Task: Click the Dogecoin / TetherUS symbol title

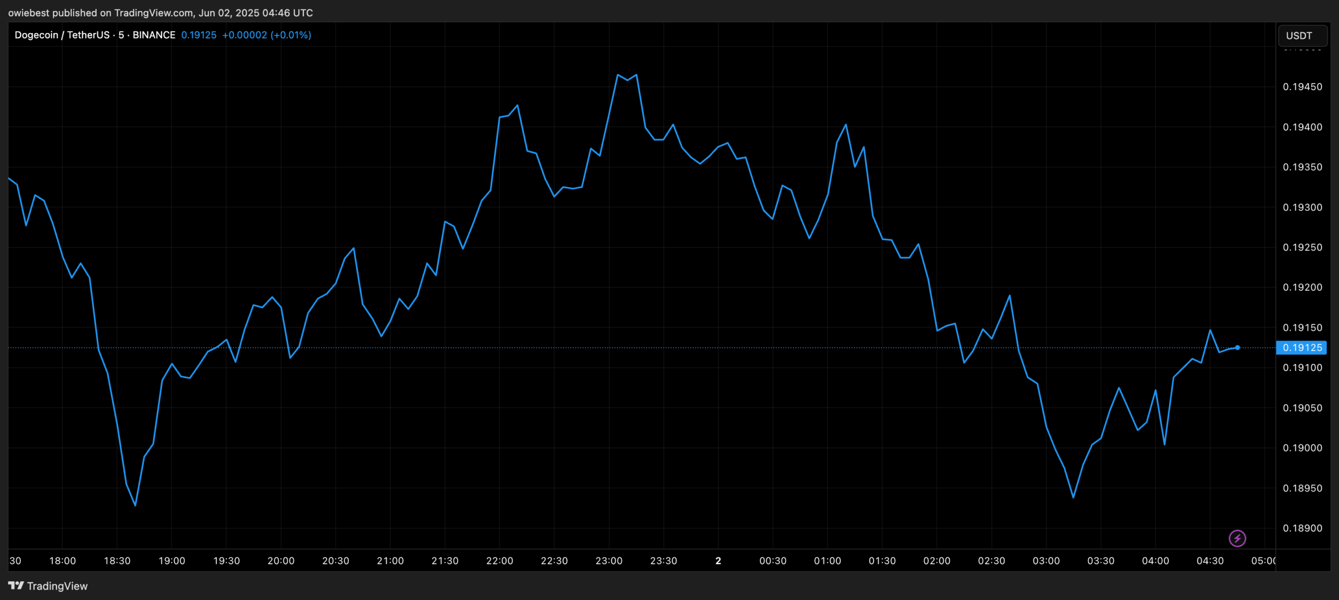Action: [62, 35]
